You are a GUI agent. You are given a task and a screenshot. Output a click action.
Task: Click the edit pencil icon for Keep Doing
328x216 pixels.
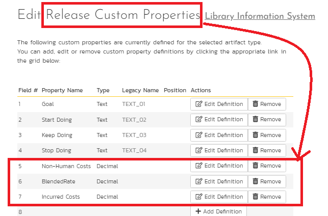coord(199,135)
